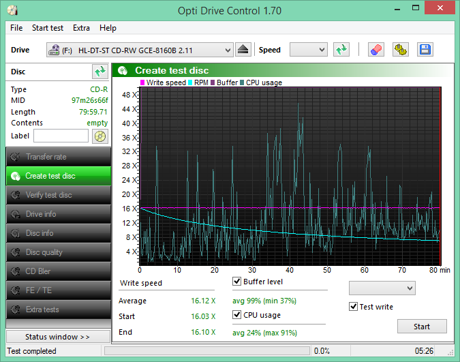Click the progress bar in status bar
Image resolution: width=460 pixels, height=362 pixels.
tap(207, 351)
